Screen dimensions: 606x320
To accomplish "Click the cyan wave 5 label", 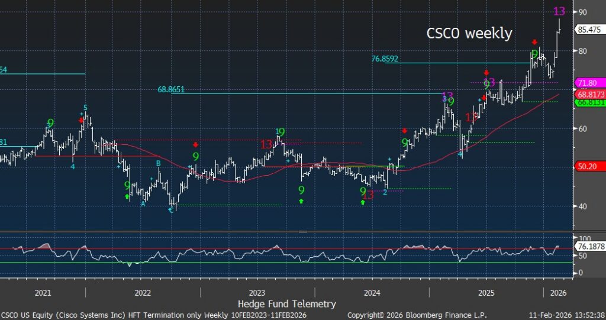I will (x=85, y=108).
